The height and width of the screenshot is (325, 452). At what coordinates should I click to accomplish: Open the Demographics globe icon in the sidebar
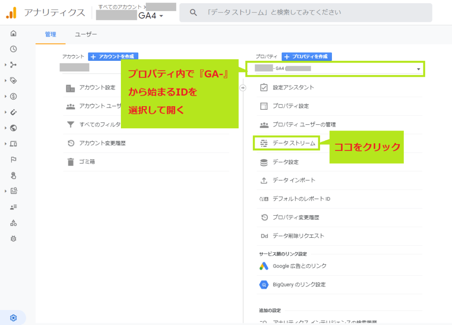[13, 128]
